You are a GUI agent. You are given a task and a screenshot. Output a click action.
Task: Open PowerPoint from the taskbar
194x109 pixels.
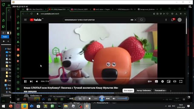(x=11, y=106)
